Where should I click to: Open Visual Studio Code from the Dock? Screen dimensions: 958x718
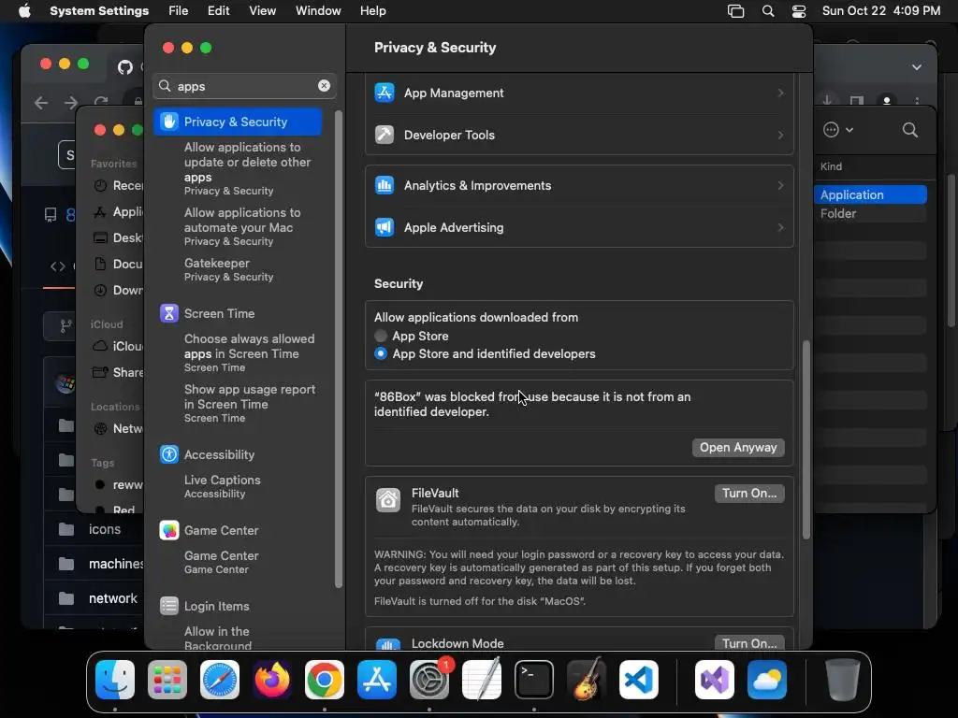tap(639, 681)
